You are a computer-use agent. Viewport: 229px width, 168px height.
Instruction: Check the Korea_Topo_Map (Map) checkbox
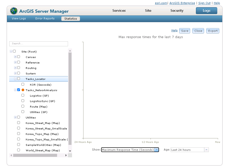point(18,134)
